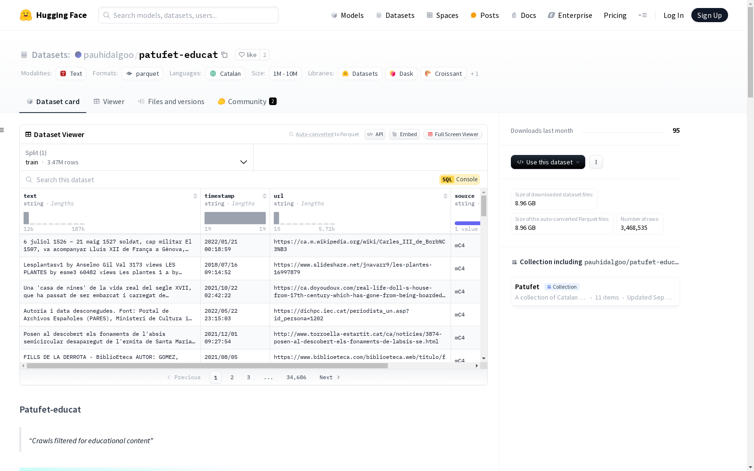Open Docs in the top navigation

(x=523, y=15)
